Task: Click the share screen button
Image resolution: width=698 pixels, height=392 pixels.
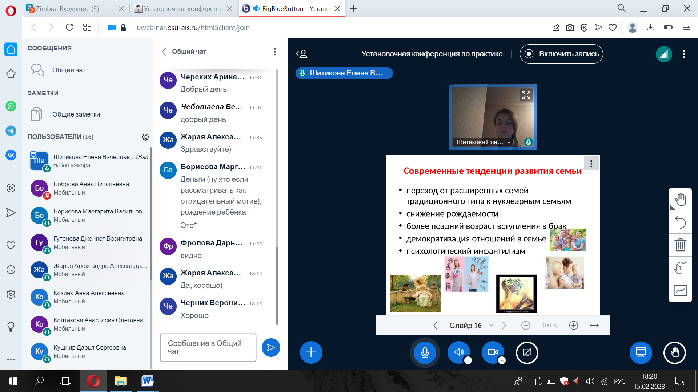Action: 527,352
